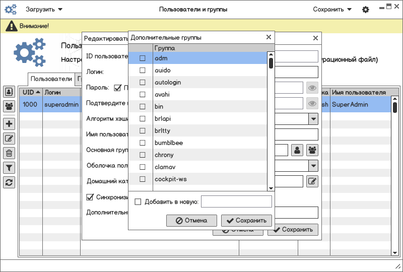Open the Загрузить dropdown menu

(44, 10)
